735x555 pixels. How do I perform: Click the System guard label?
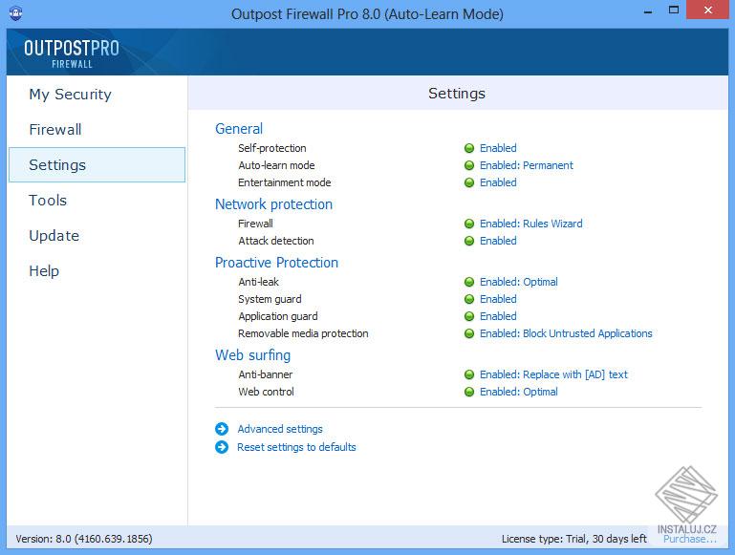pyautogui.click(x=270, y=299)
